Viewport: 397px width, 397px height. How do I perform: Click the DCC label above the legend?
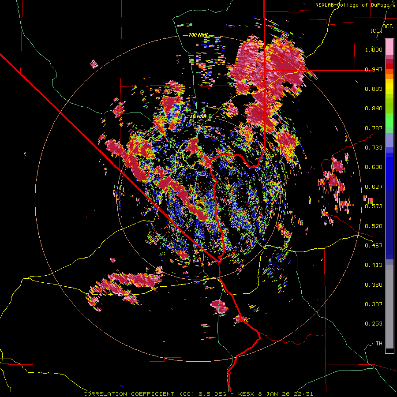[x=387, y=26]
